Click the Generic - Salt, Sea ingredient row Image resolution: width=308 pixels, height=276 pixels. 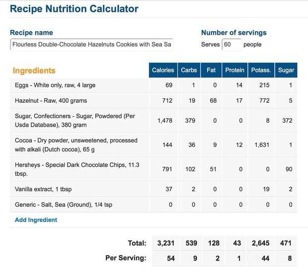[x=64, y=205]
